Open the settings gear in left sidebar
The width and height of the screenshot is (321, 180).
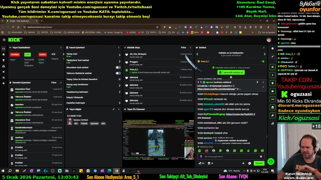coord(4,83)
